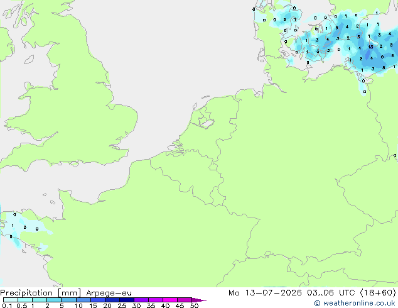Open the weatheronline.co.uk copyright link

point(355,303)
